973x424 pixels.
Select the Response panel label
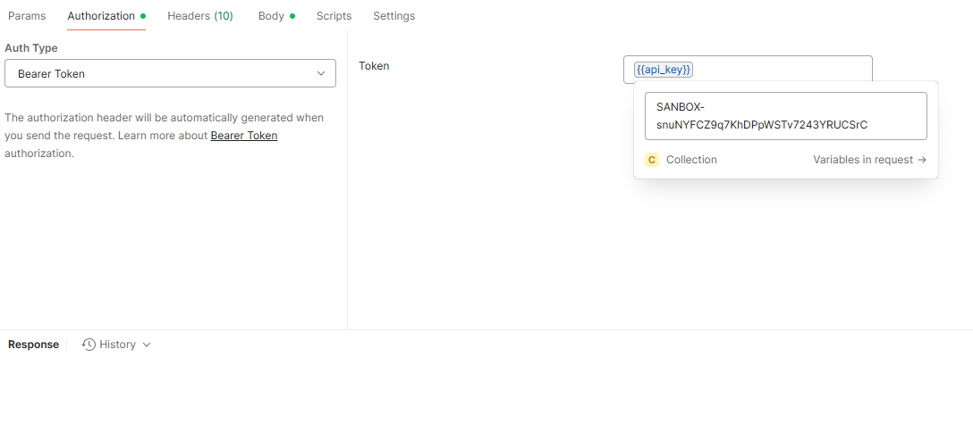pyautogui.click(x=33, y=345)
